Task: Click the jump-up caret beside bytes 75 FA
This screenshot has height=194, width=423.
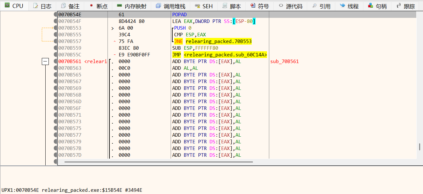Action: pos(115,41)
